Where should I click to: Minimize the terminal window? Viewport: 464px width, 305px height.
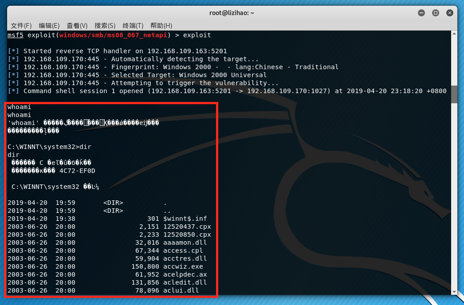421,13
